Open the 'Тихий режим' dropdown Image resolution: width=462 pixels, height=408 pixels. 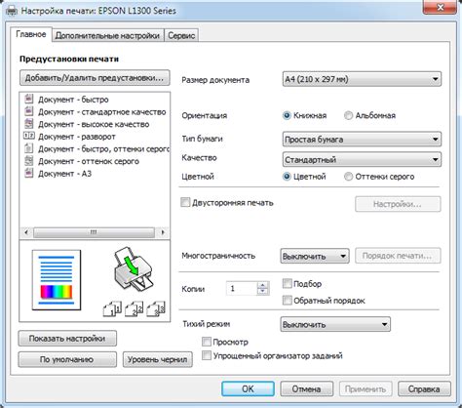335,324
